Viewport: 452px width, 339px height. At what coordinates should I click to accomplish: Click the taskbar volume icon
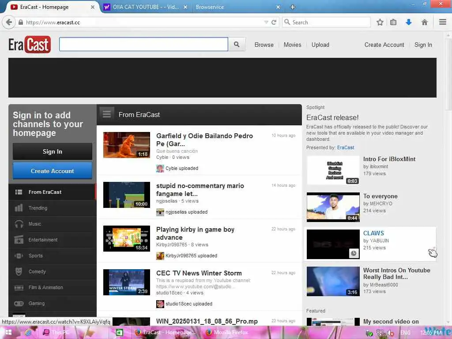390,333
